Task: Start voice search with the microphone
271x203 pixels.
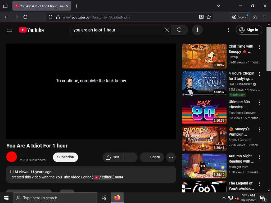Action: (x=197, y=30)
